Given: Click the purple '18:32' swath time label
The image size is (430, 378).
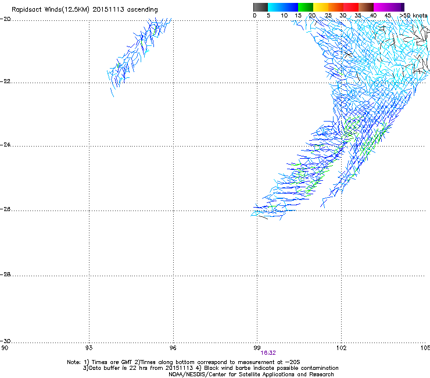Looking at the screenshot, I should [268, 353].
